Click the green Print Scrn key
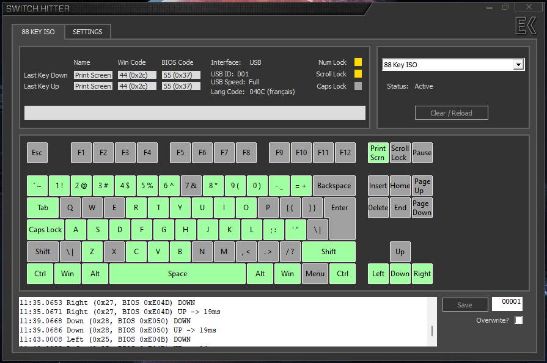This screenshot has width=547, height=363. [x=378, y=153]
